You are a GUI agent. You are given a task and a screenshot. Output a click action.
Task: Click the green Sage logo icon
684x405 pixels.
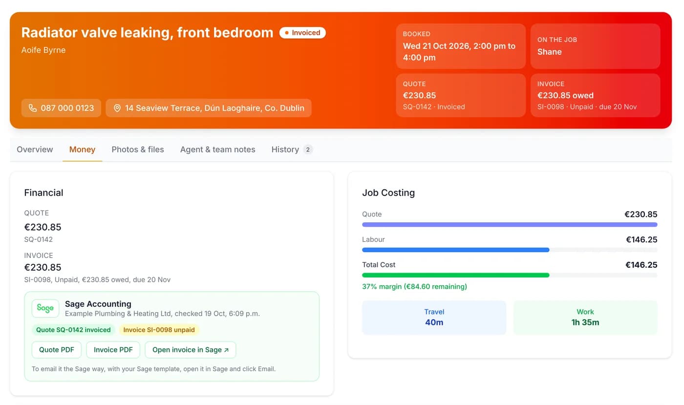tap(45, 308)
